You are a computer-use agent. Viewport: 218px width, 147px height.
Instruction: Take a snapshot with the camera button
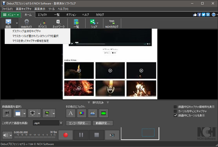tap(112, 135)
